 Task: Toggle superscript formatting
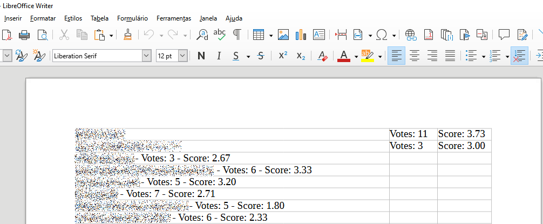(283, 56)
